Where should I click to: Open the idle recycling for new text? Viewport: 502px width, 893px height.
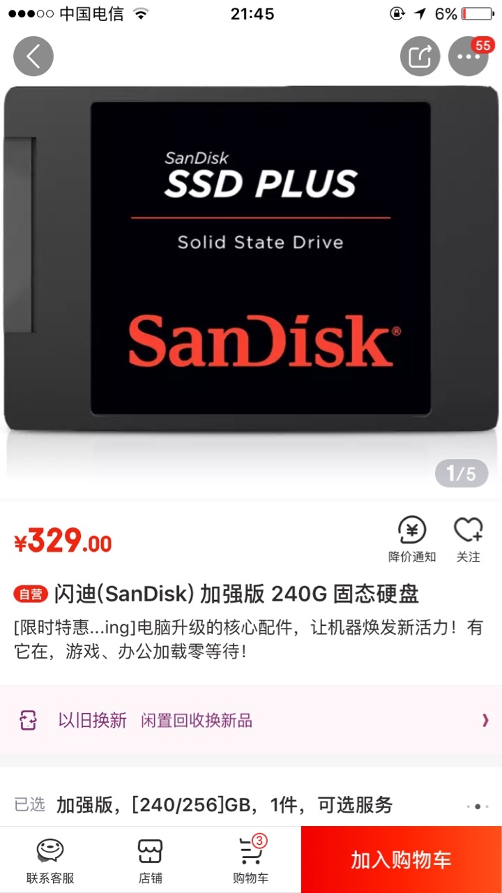click(197, 720)
